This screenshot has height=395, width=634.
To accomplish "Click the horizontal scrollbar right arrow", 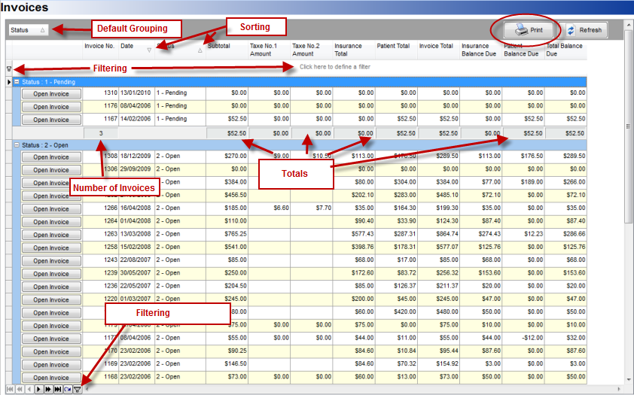I will 619,389.
